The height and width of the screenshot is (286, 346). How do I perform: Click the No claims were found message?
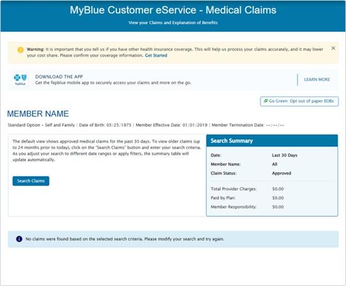(x=124, y=239)
